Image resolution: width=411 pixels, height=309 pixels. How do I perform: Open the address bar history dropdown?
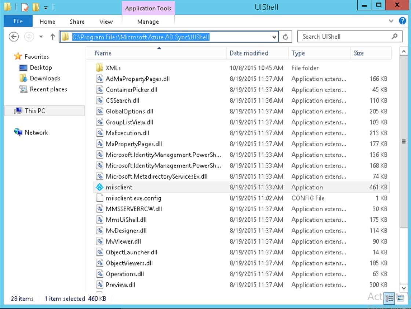coord(274,37)
